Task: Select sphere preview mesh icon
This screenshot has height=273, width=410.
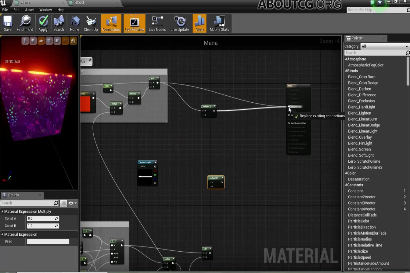Action: point(33,41)
